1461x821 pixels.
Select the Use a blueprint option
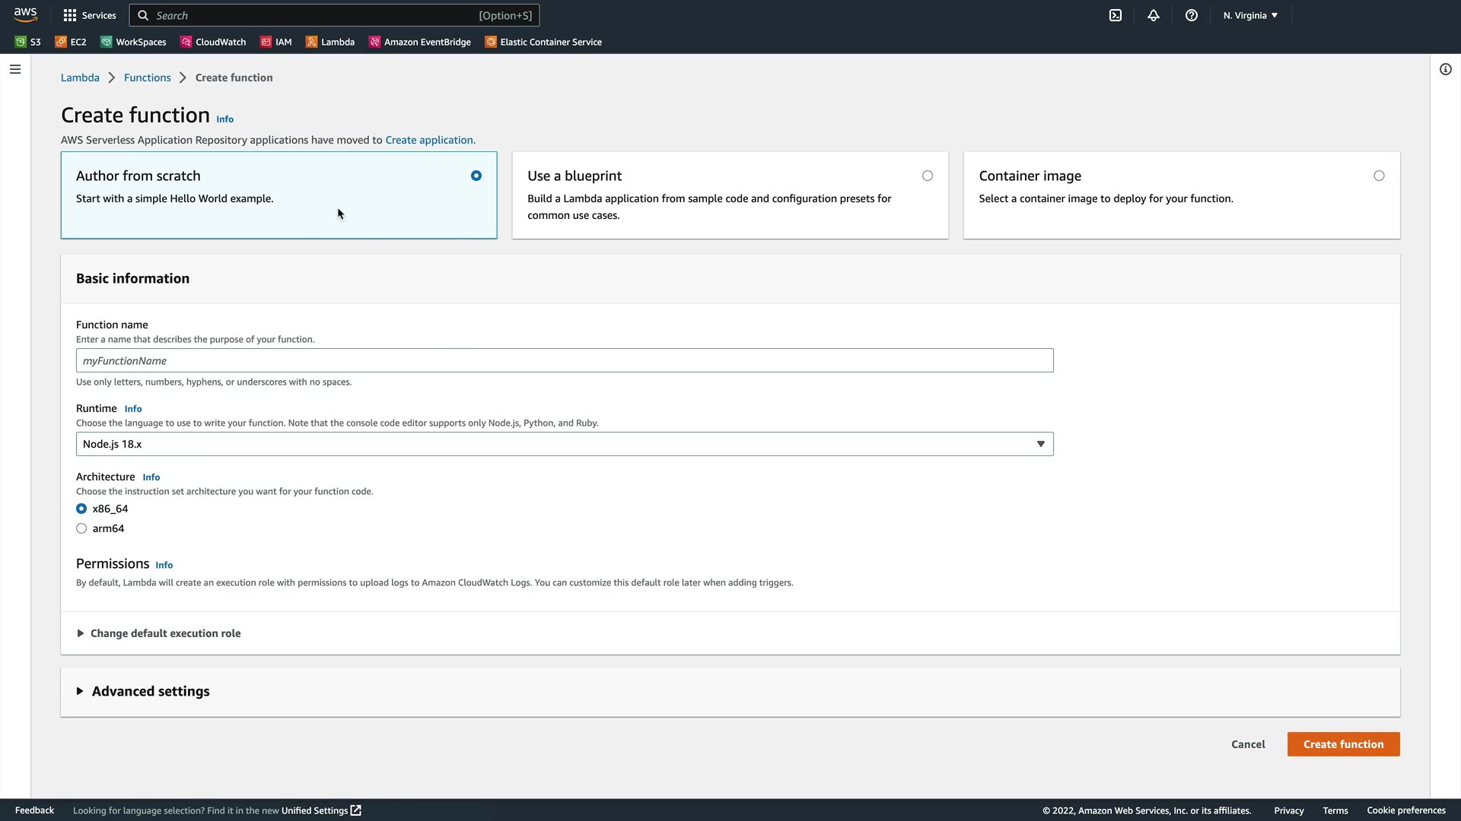point(927,176)
